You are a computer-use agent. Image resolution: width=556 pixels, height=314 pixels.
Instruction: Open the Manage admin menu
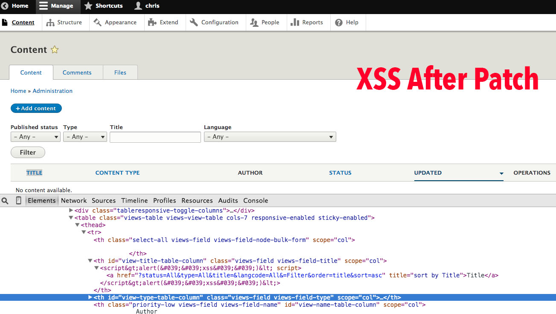tap(58, 6)
